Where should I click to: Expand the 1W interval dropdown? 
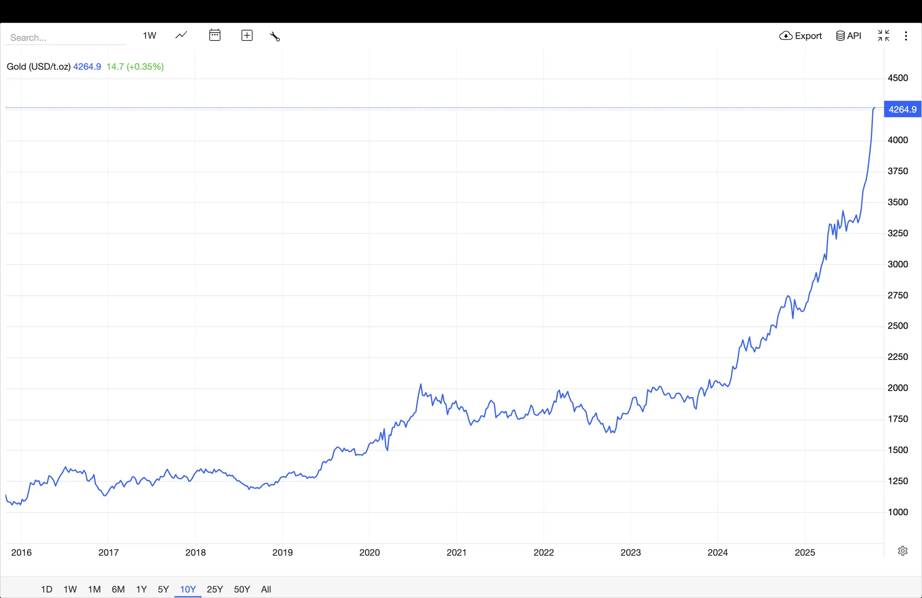149,36
